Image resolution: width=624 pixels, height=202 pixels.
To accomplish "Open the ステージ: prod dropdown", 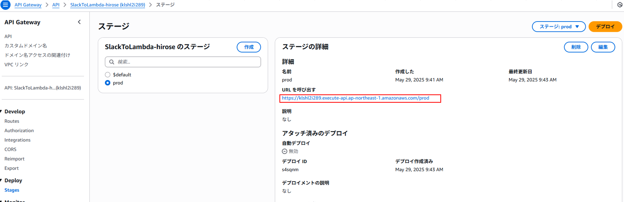I will tap(558, 26).
